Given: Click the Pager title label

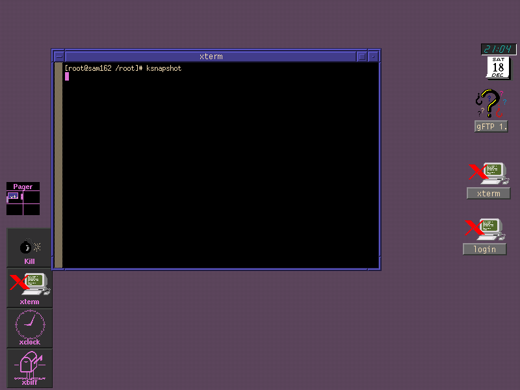Looking at the screenshot, I should click(23, 187).
